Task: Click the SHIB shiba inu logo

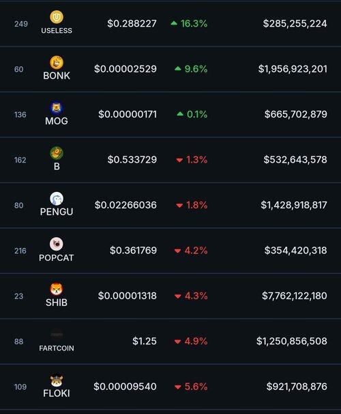Action: click(x=57, y=289)
